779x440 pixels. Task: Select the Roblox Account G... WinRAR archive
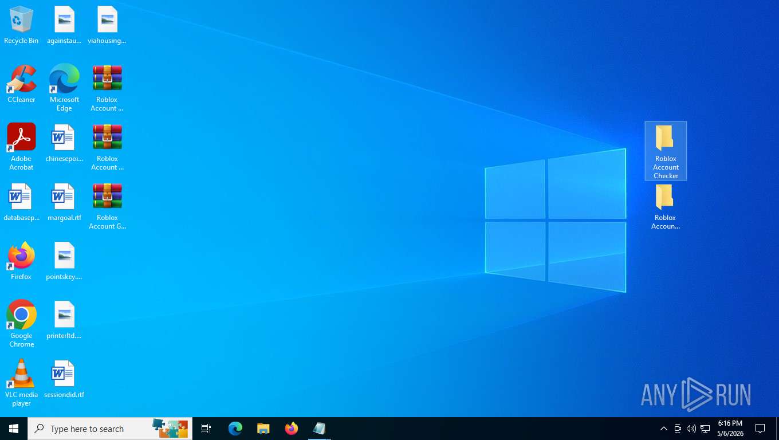(x=107, y=207)
